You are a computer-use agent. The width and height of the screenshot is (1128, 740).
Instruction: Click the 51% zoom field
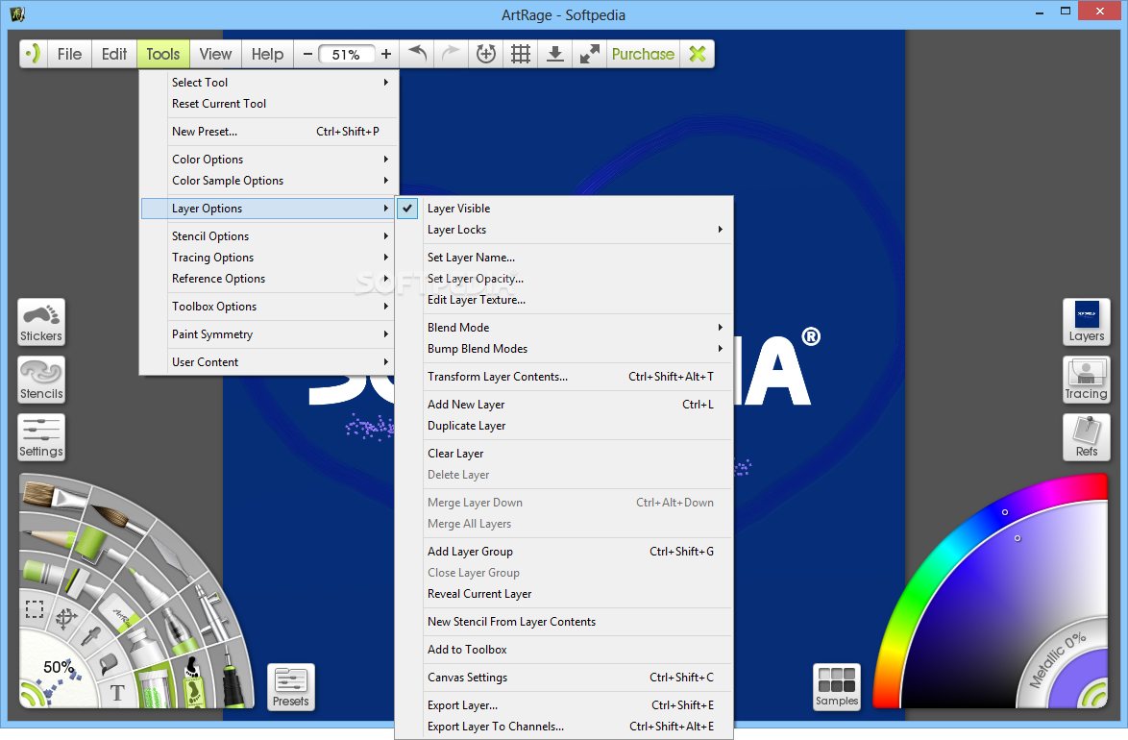point(346,55)
